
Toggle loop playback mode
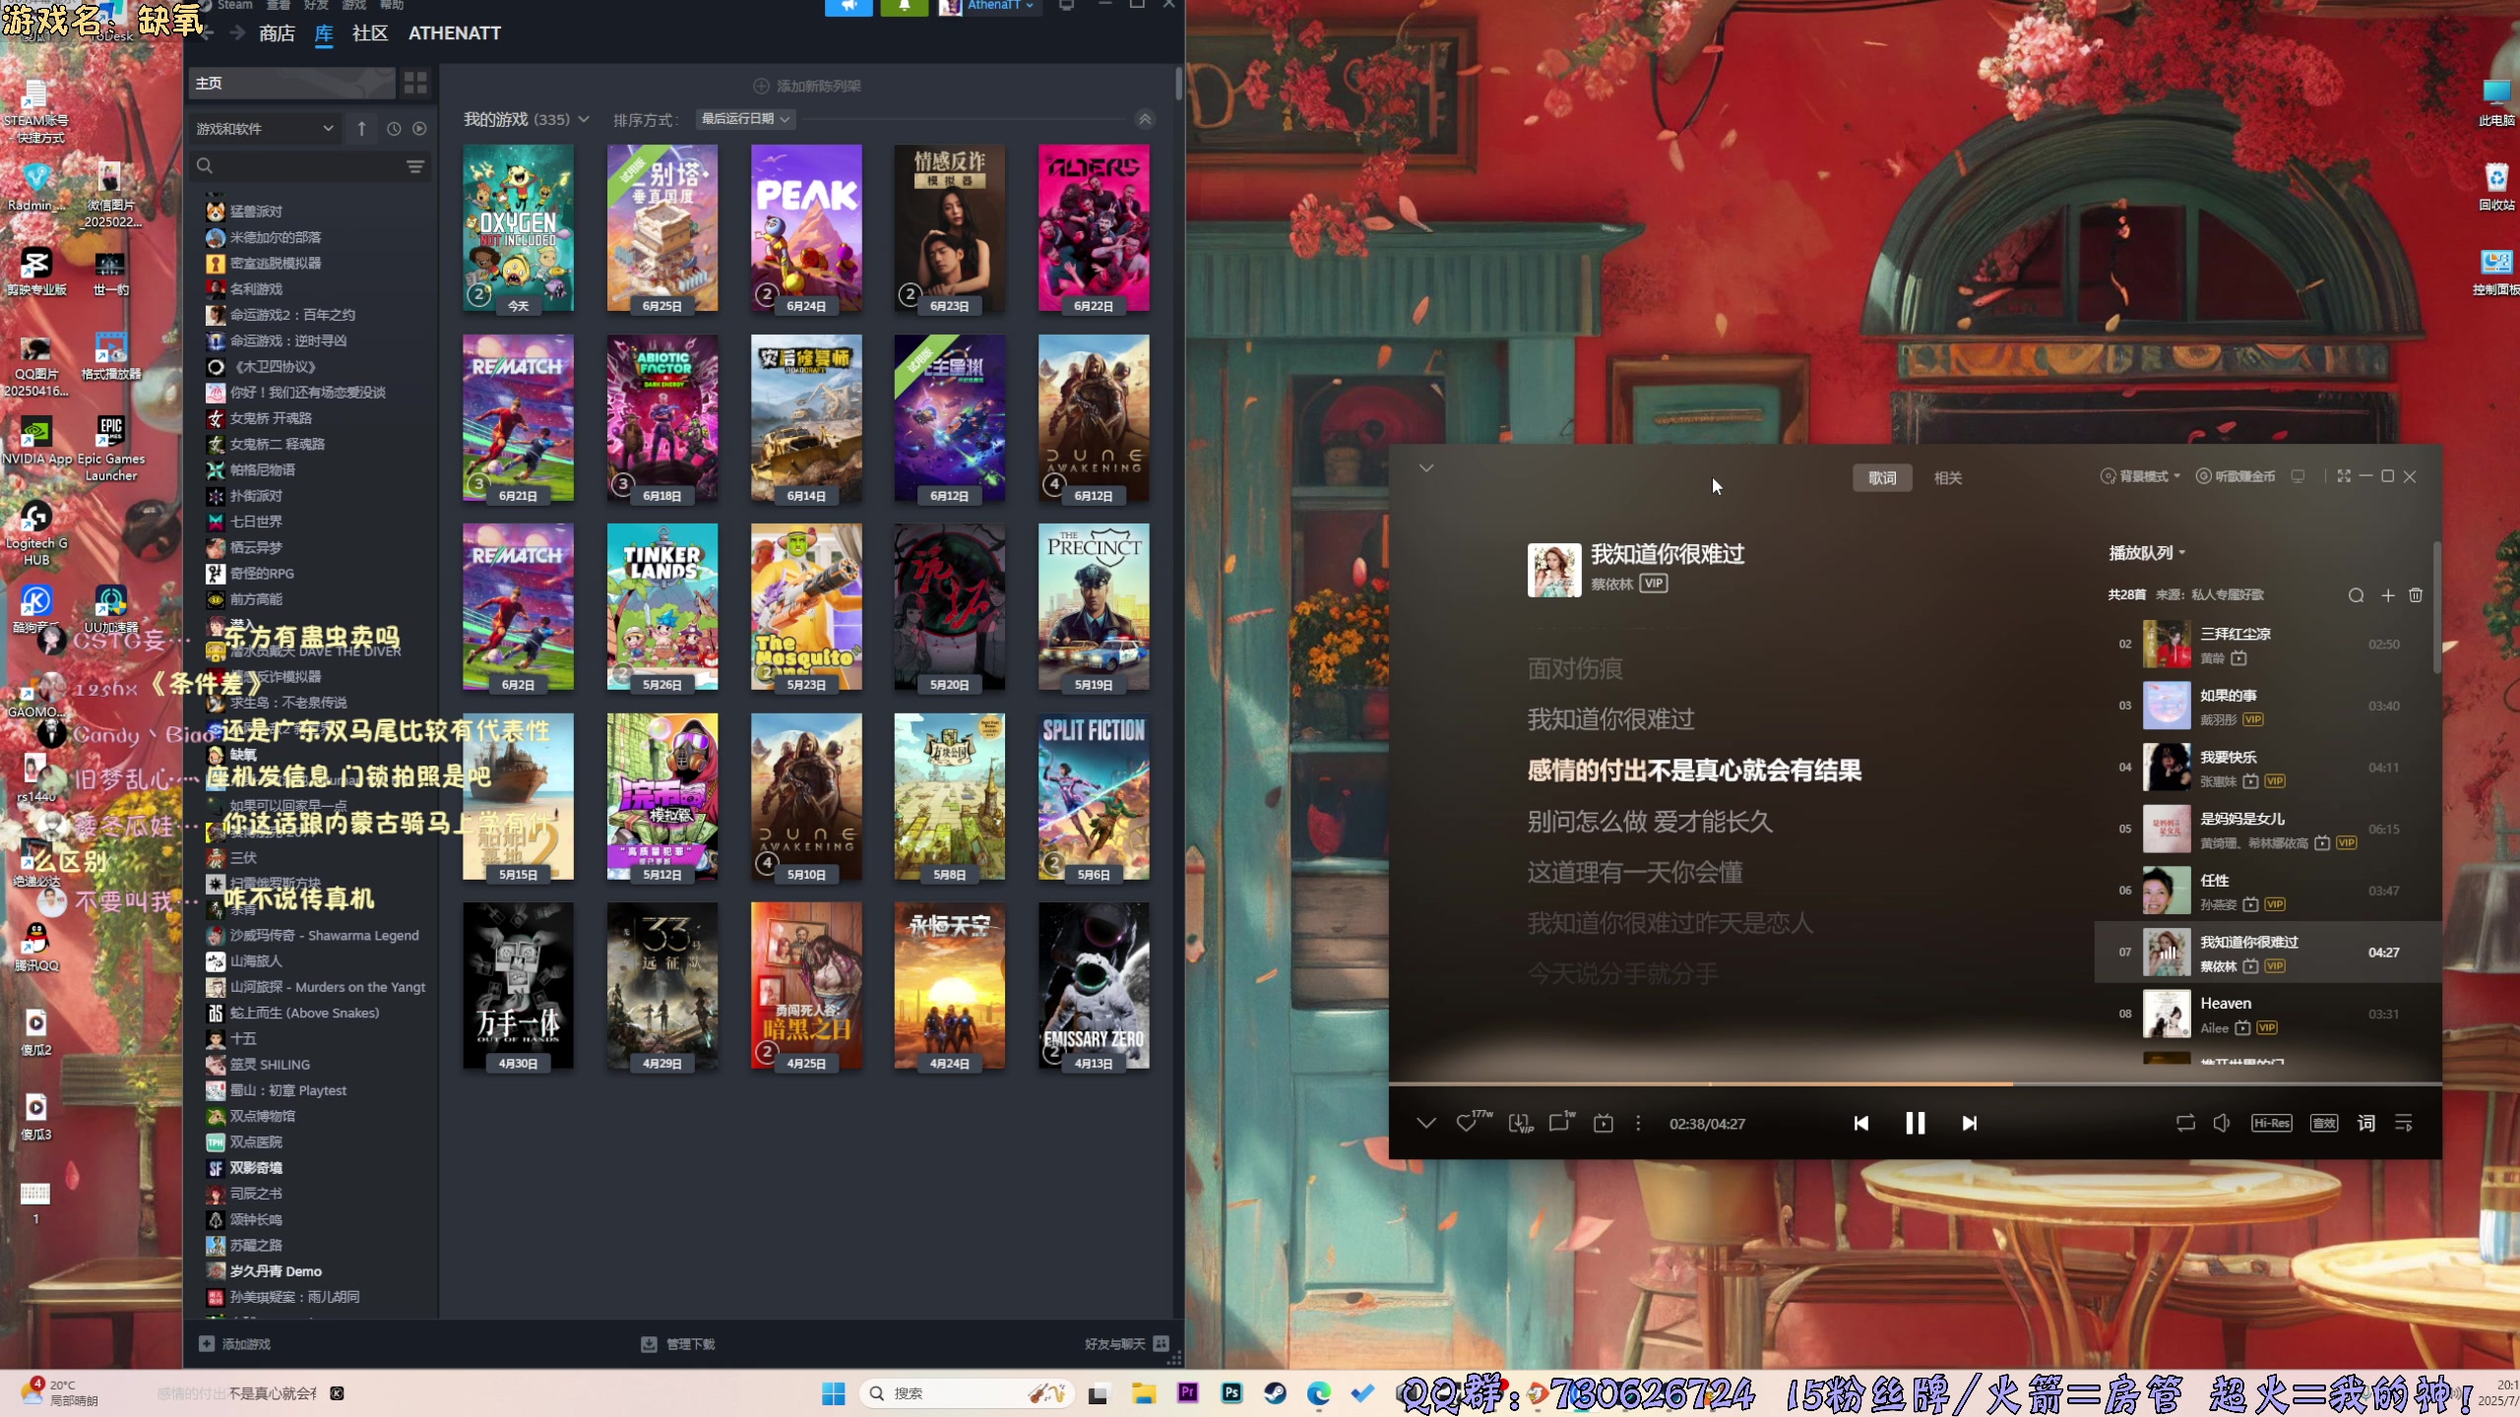[2185, 1124]
